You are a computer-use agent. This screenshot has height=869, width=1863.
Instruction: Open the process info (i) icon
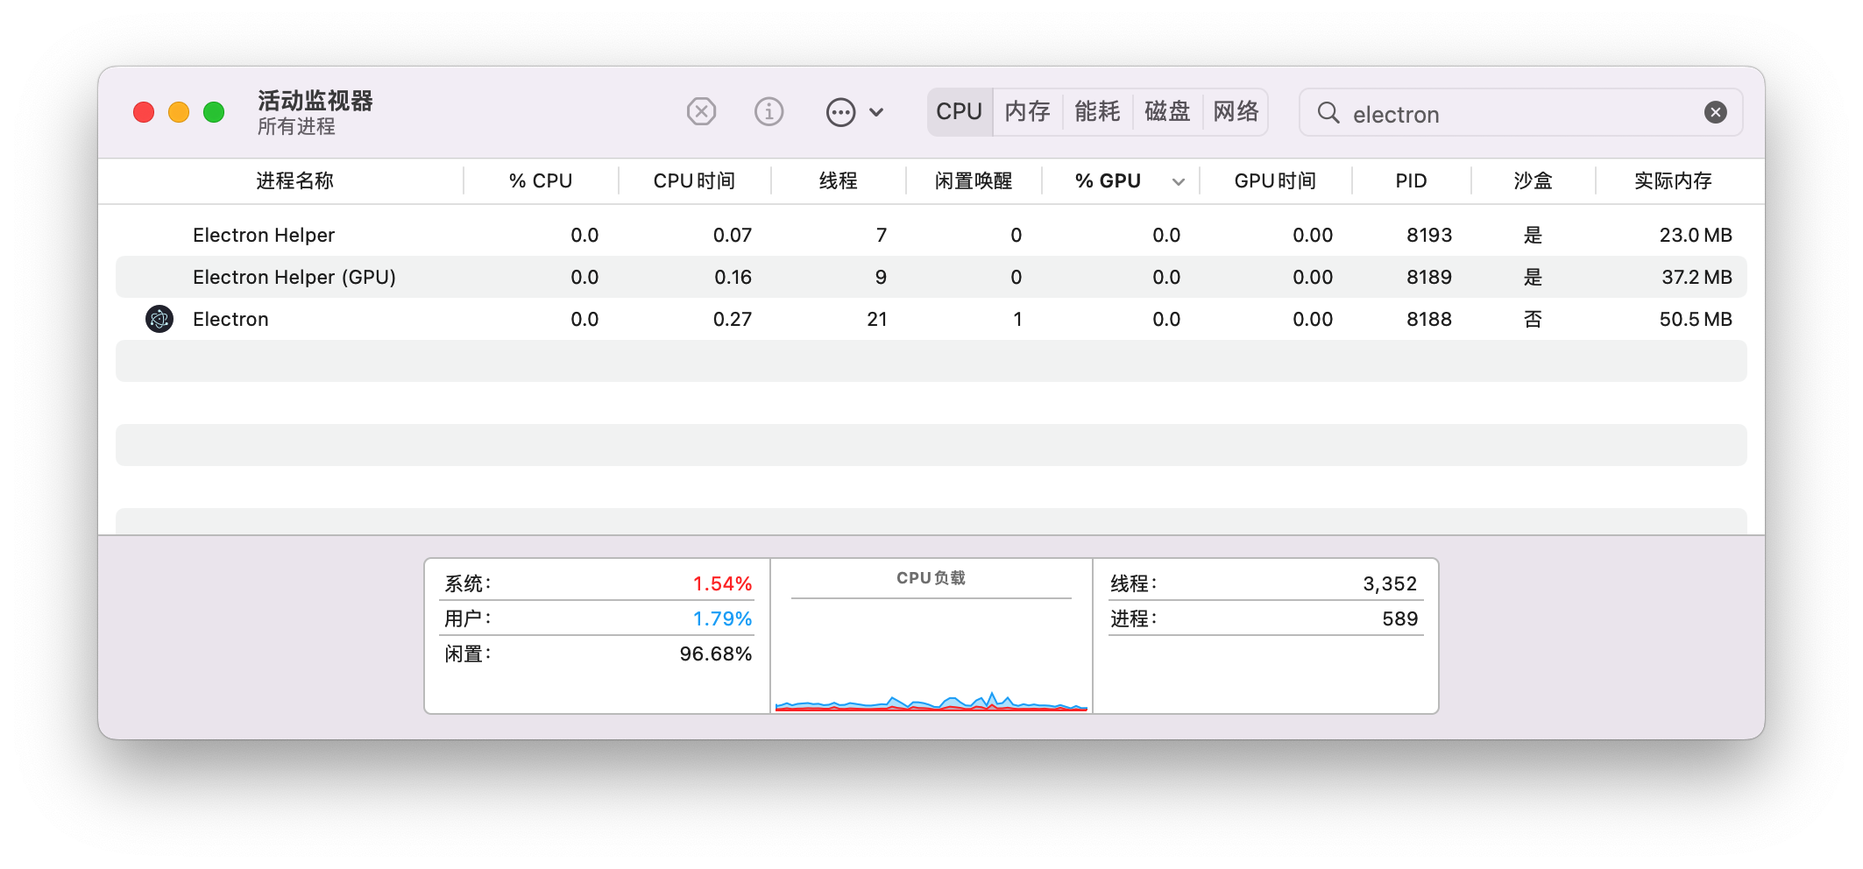pyautogui.click(x=769, y=112)
